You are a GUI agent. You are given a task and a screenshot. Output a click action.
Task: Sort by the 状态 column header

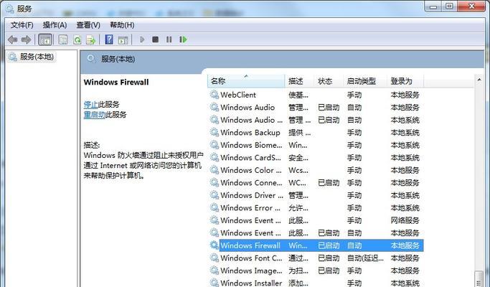click(x=328, y=81)
